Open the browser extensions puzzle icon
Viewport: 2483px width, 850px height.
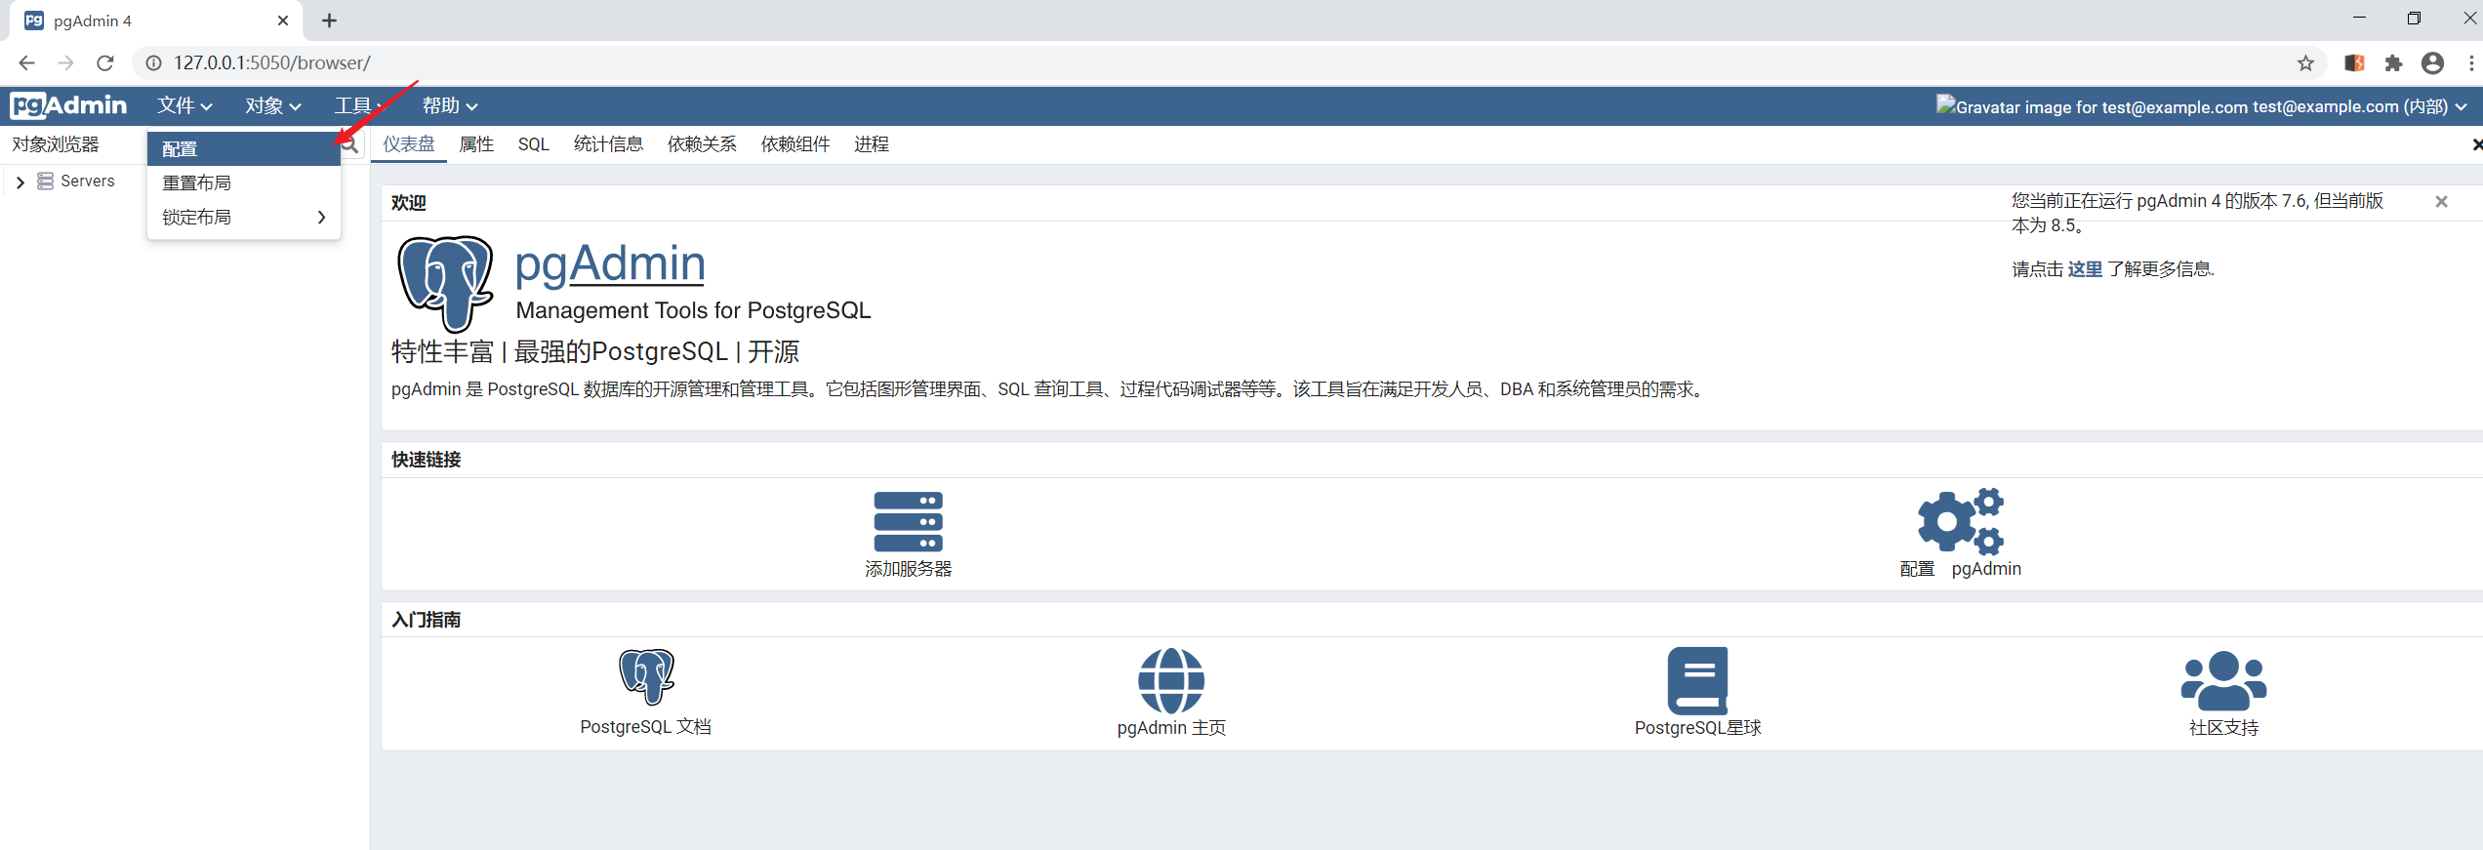coord(2393,63)
